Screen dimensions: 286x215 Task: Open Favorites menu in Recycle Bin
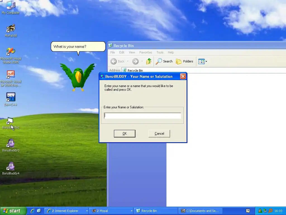pyautogui.click(x=146, y=52)
